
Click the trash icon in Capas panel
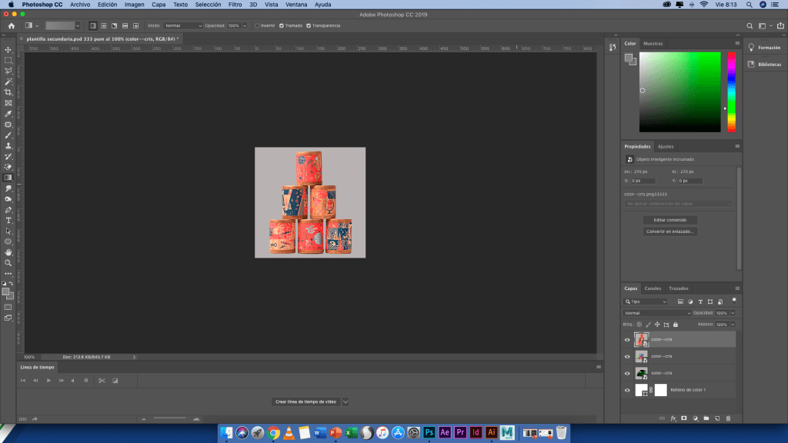(x=728, y=418)
